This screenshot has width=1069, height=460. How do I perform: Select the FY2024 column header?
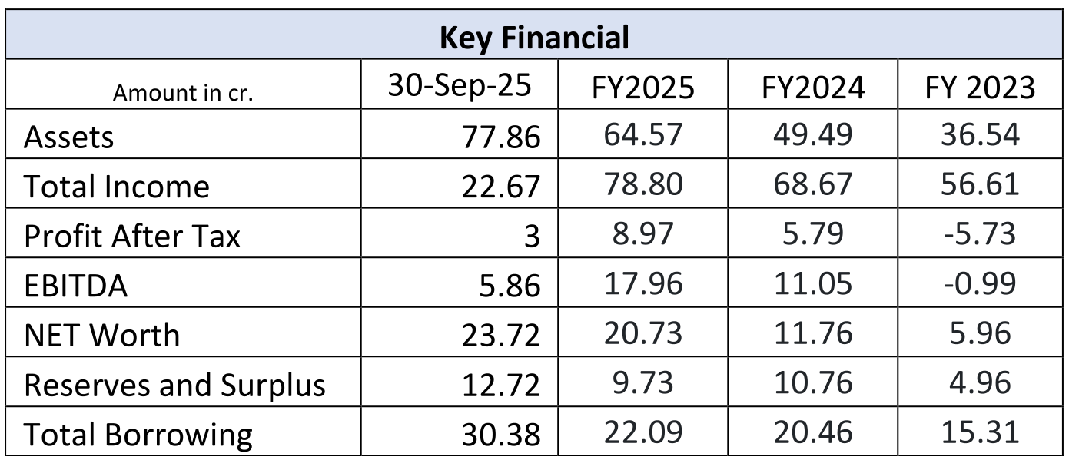pos(813,88)
